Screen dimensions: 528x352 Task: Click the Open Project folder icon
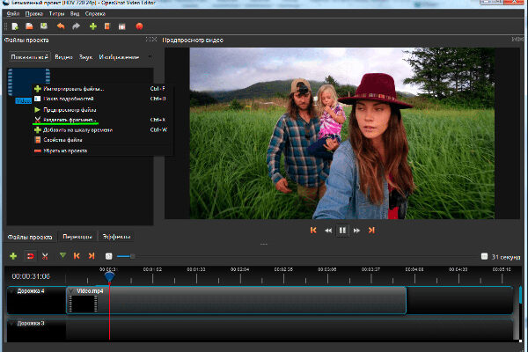coord(28,26)
